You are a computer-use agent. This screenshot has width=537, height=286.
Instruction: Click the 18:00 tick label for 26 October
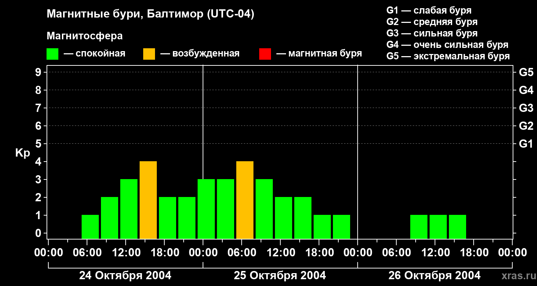pos(474,253)
